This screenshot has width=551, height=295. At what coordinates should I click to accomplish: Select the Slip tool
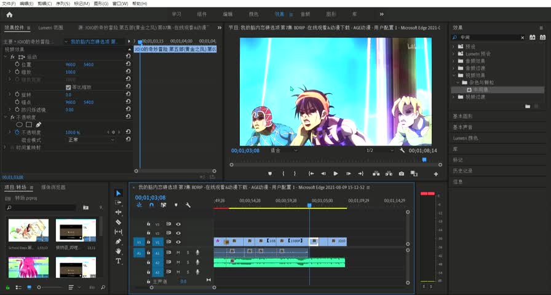119,232
